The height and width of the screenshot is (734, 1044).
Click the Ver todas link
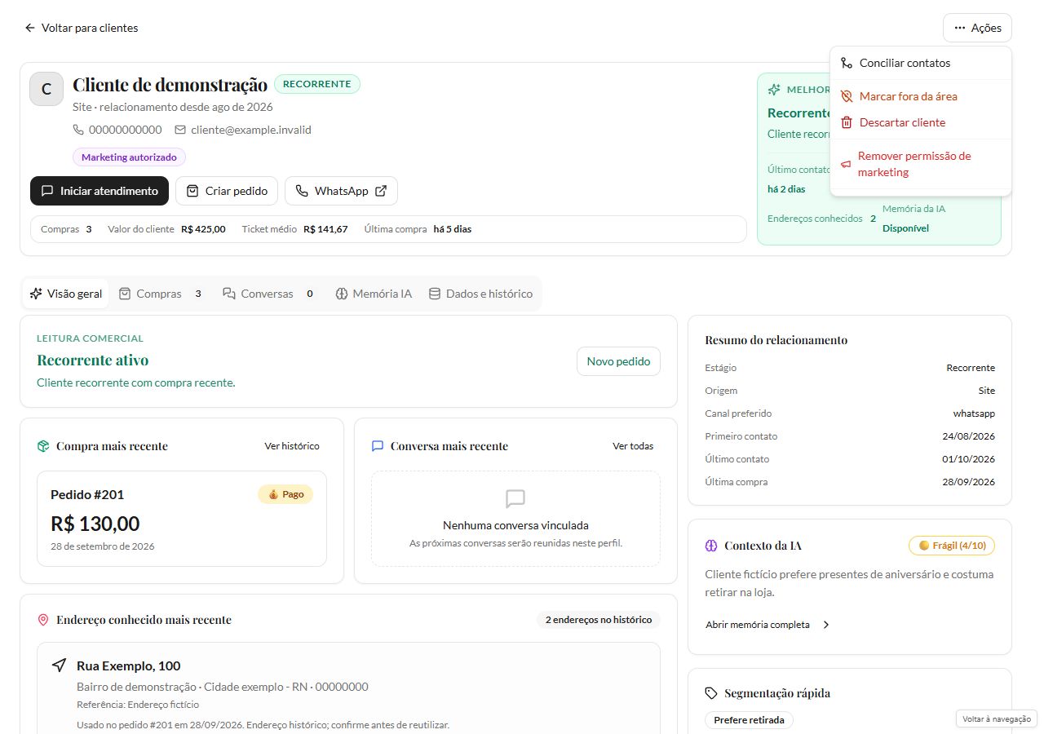point(633,446)
